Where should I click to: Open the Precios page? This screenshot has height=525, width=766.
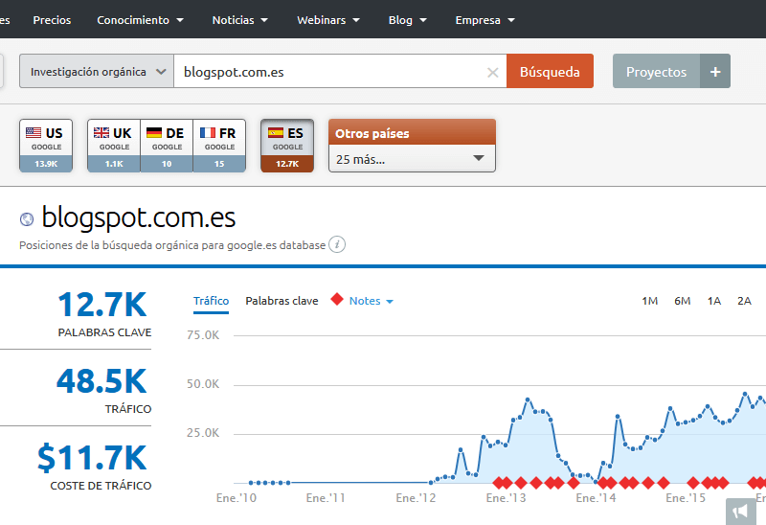[52, 20]
